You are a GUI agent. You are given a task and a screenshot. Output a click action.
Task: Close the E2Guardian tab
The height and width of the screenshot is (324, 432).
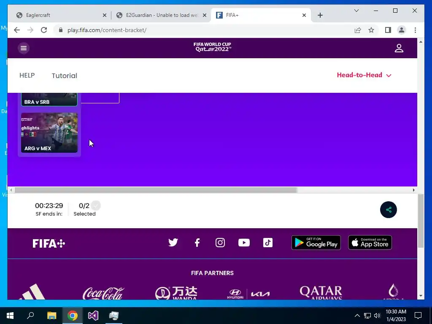[x=205, y=15]
